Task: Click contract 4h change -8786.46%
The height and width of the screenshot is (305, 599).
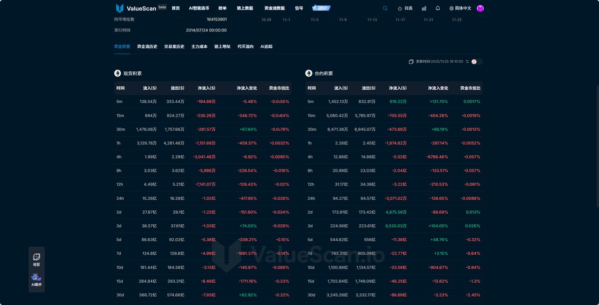Action: pos(437,157)
